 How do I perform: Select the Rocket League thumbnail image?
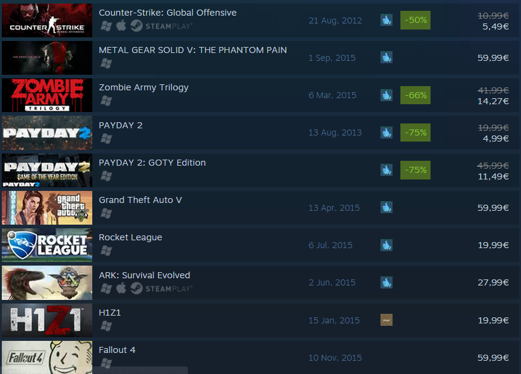pyautogui.click(x=47, y=245)
